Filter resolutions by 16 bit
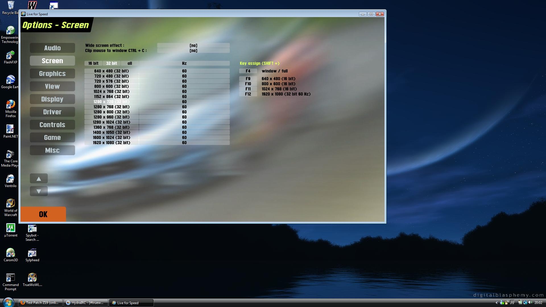Viewport: 546px width, 307px height. coord(93,63)
